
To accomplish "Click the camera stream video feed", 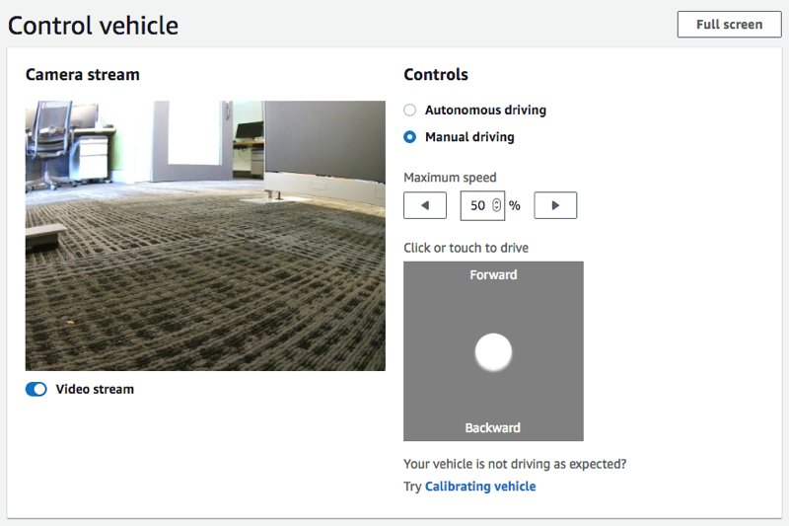I will (x=205, y=236).
